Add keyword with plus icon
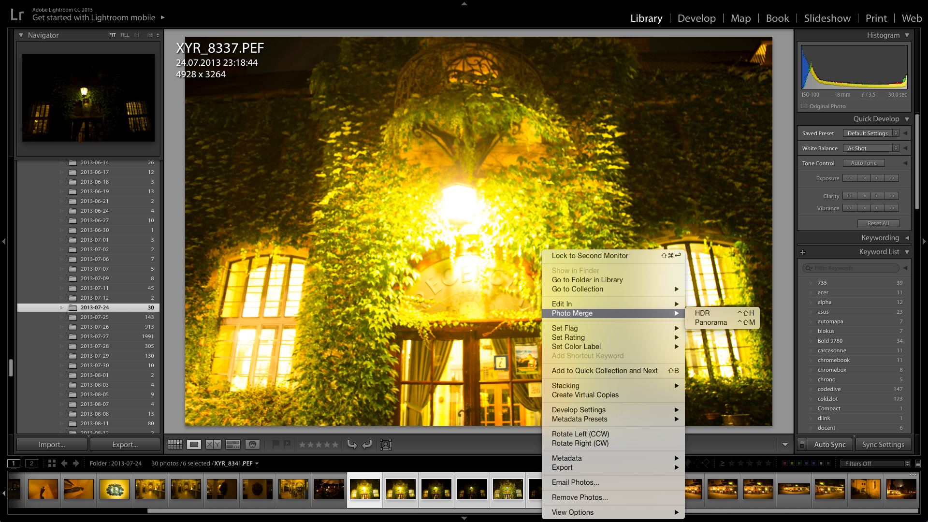Viewport: 928px width, 522px height. pos(803,252)
